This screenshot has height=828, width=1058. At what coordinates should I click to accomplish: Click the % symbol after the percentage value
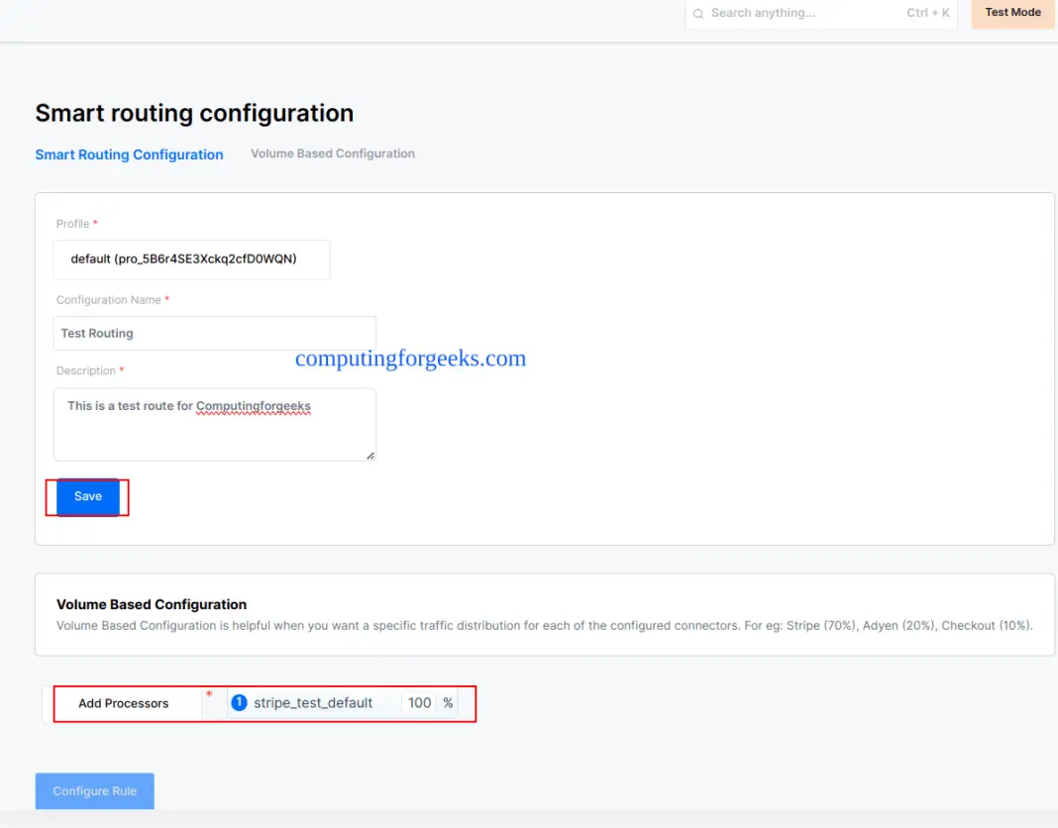(x=448, y=702)
